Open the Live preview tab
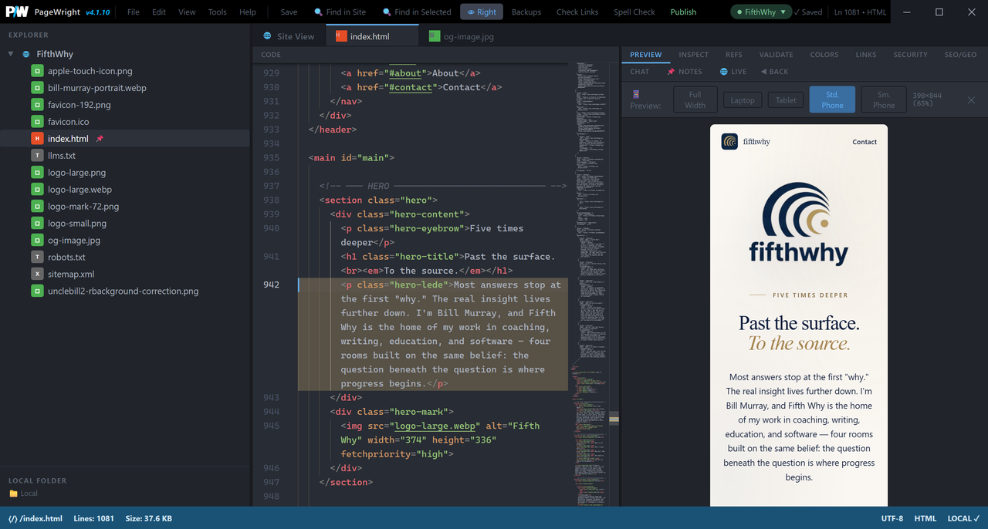This screenshot has height=529, width=988. (x=733, y=72)
